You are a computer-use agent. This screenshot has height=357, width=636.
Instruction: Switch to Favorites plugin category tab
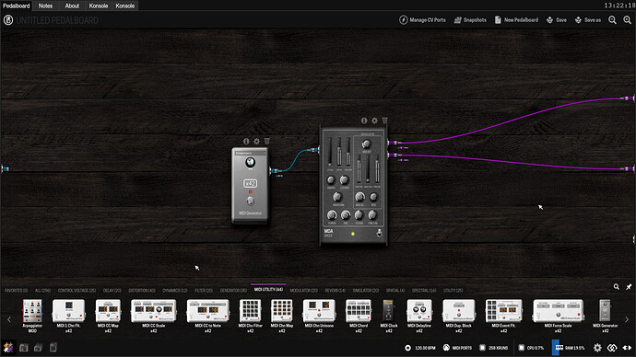tap(16, 290)
